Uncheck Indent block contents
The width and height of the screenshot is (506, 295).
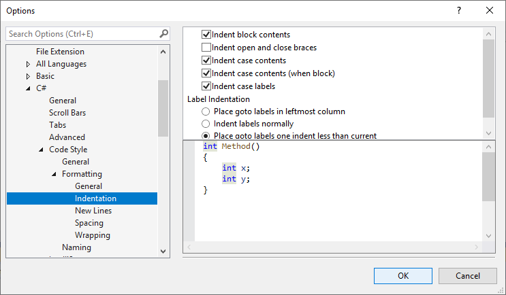pyautogui.click(x=207, y=35)
